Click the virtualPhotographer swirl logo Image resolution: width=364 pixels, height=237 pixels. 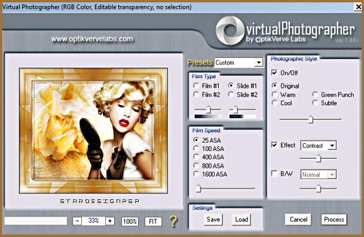pyautogui.click(x=230, y=30)
